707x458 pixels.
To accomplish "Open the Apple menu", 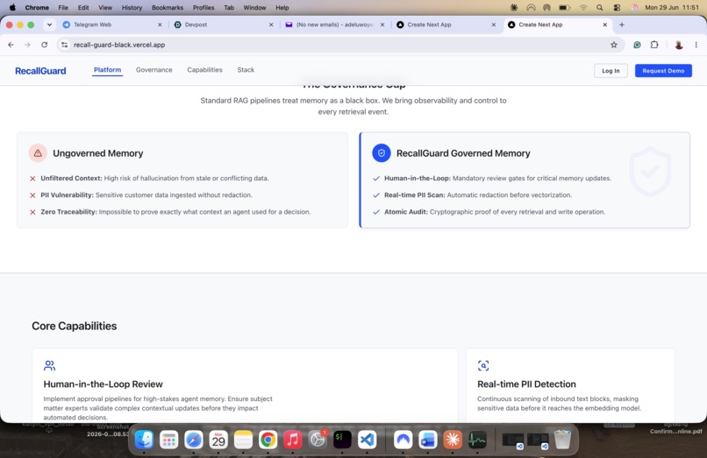I will [12, 7].
